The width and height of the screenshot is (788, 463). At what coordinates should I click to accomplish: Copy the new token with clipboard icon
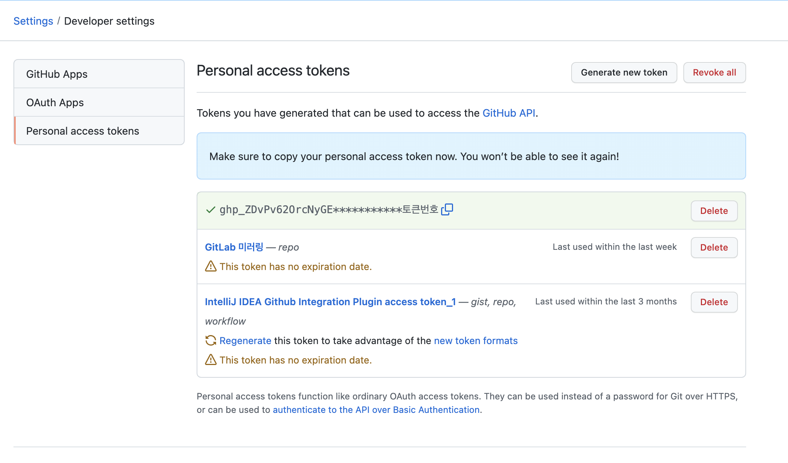[447, 209]
